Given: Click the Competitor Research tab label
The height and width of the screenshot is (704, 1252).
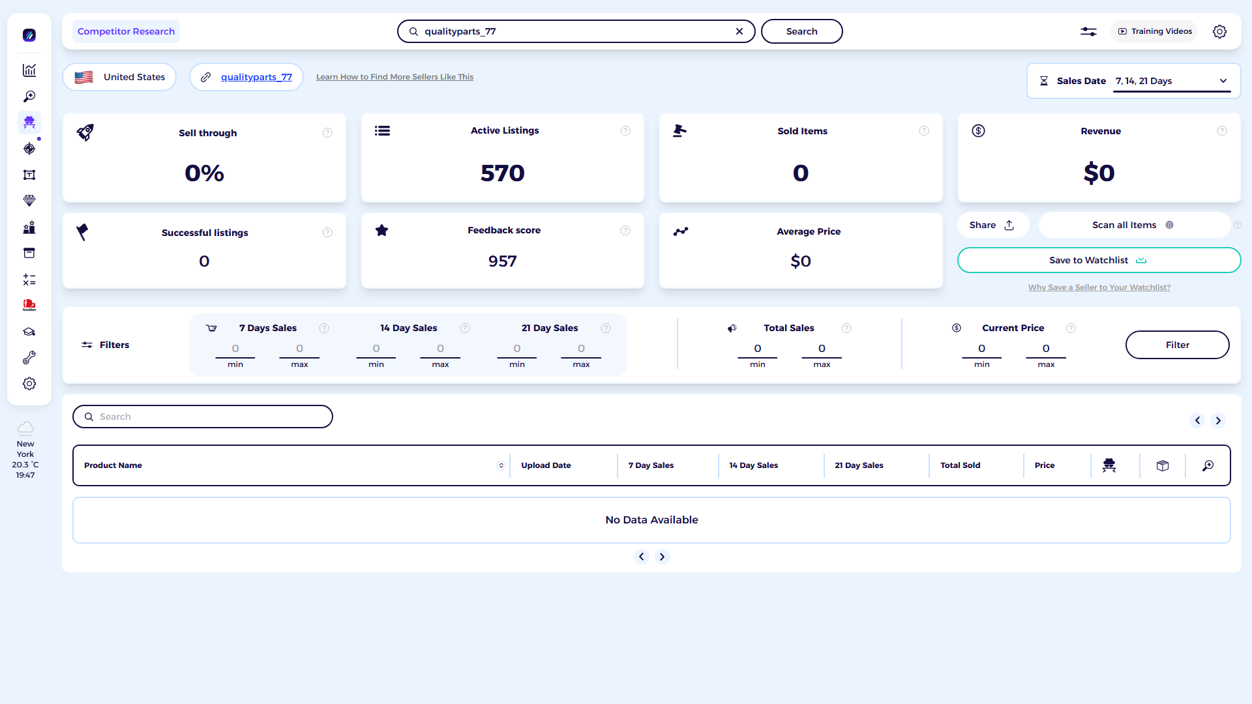Looking at the screenshot, I should [x=126, y=31].
